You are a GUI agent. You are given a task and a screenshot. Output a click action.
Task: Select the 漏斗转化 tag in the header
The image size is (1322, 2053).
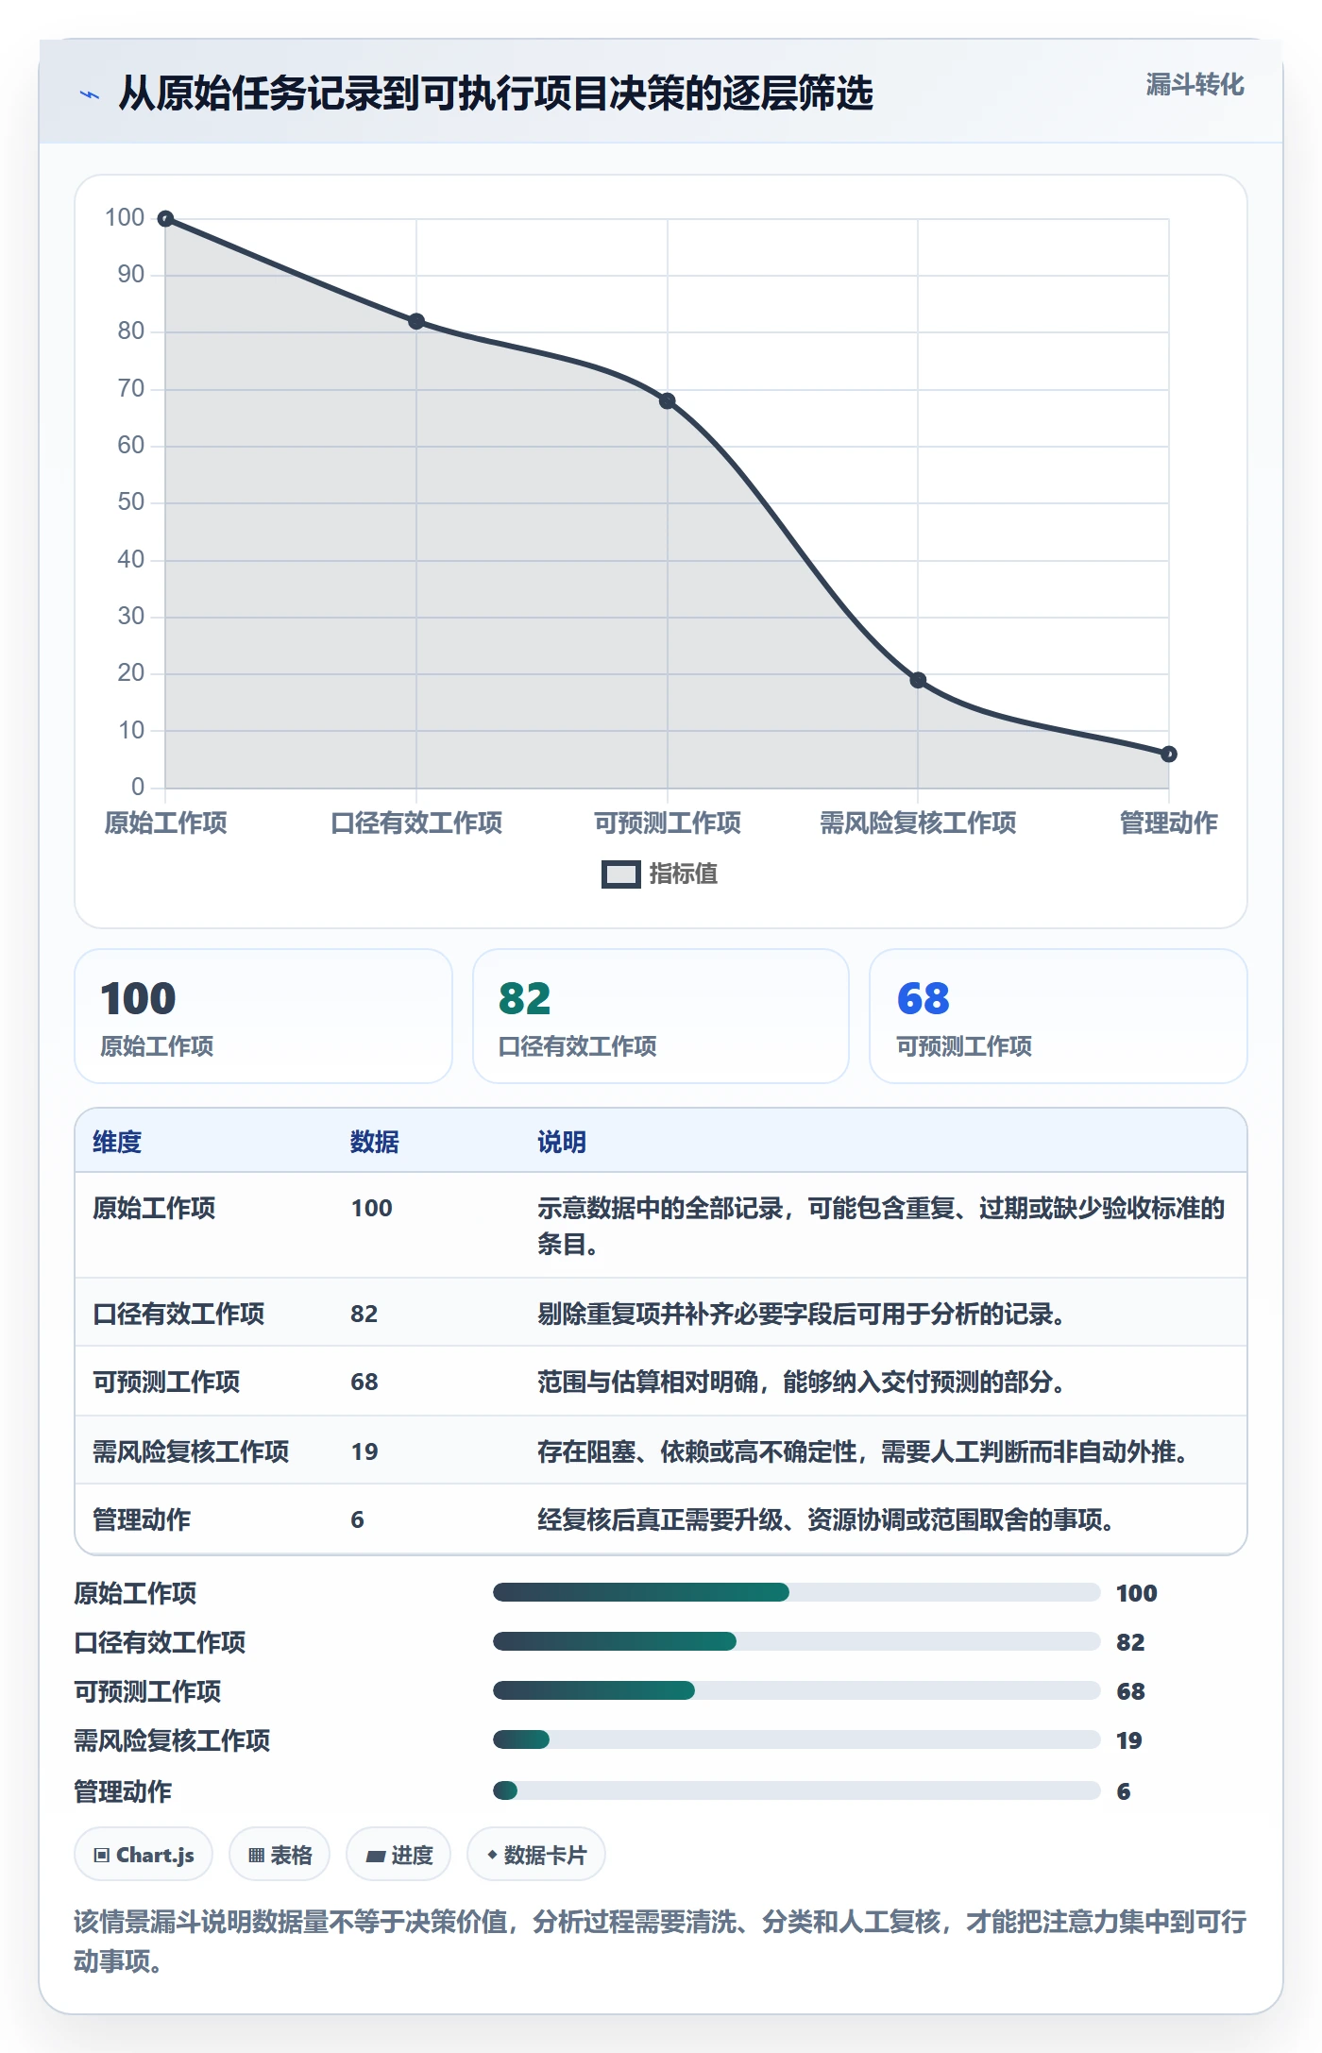click(x=1195, y=85)
